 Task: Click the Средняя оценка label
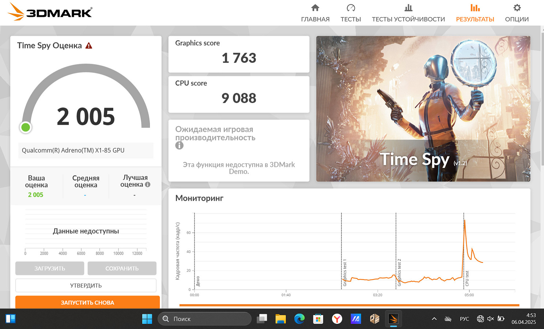(86, 181)
